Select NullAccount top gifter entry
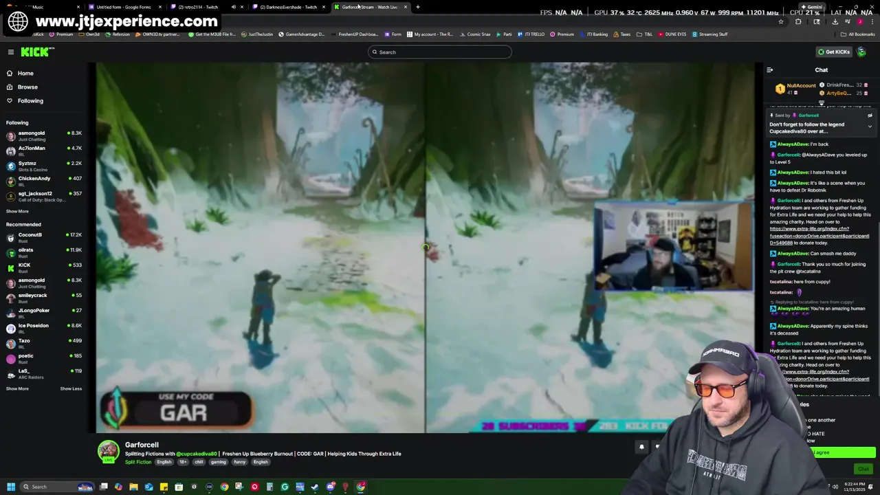 [795, 89]
